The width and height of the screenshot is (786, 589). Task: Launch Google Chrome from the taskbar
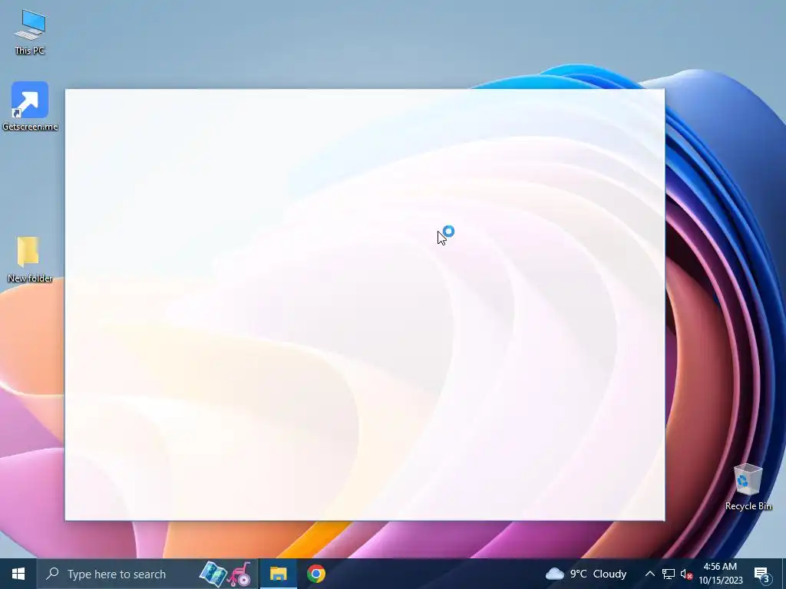click(315, 574)
